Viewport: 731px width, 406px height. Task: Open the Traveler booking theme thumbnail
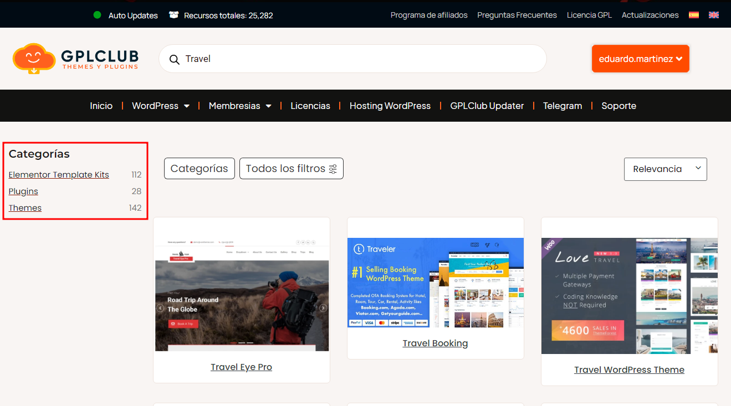pyautogui.click(x=436, y=283)
